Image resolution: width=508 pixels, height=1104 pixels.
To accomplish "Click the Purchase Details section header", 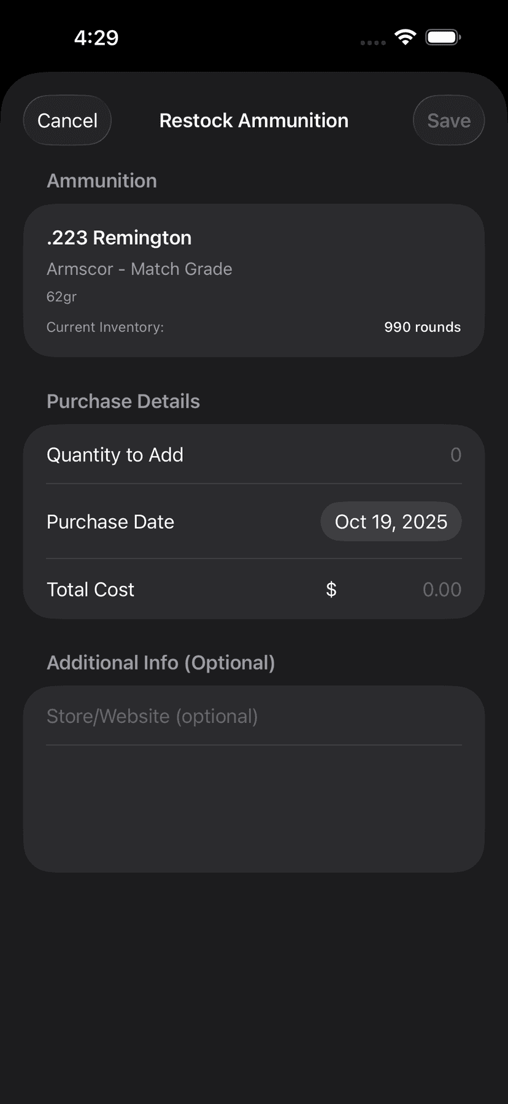I will coord(123,401).
